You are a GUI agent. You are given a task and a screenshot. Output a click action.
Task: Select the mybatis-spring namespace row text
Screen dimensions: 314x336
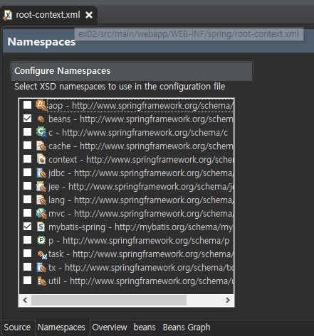click(x=141, y=227)
